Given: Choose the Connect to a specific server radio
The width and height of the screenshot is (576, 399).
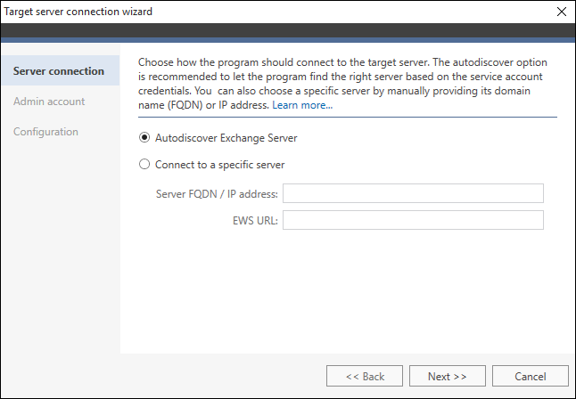Looking at the screenshot, I should coord(144,164).
